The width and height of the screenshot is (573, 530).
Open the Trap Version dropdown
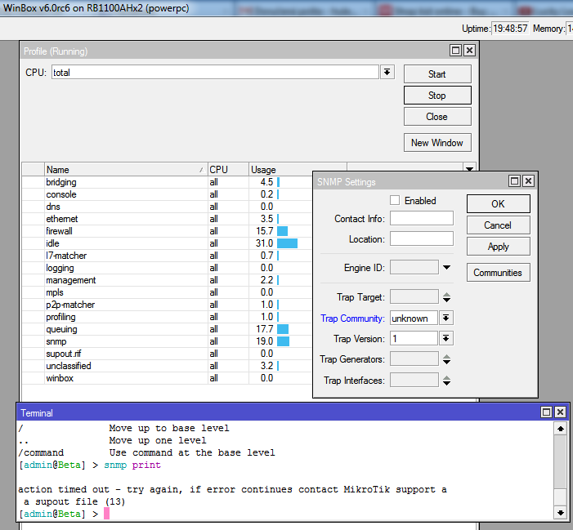(x=445, y=338)
